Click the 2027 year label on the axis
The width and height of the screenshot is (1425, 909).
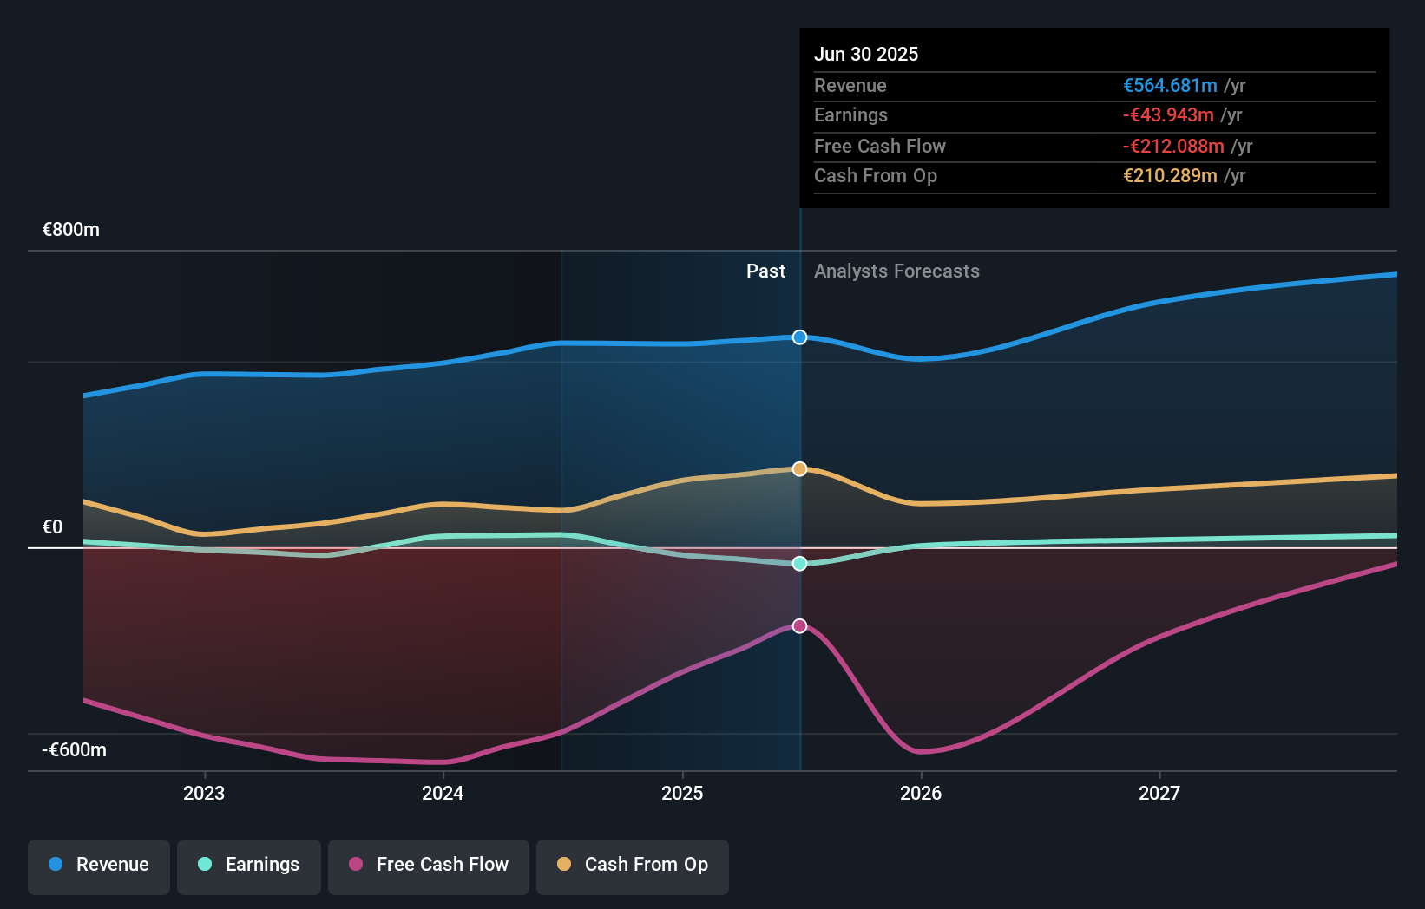pos(1160,792)
